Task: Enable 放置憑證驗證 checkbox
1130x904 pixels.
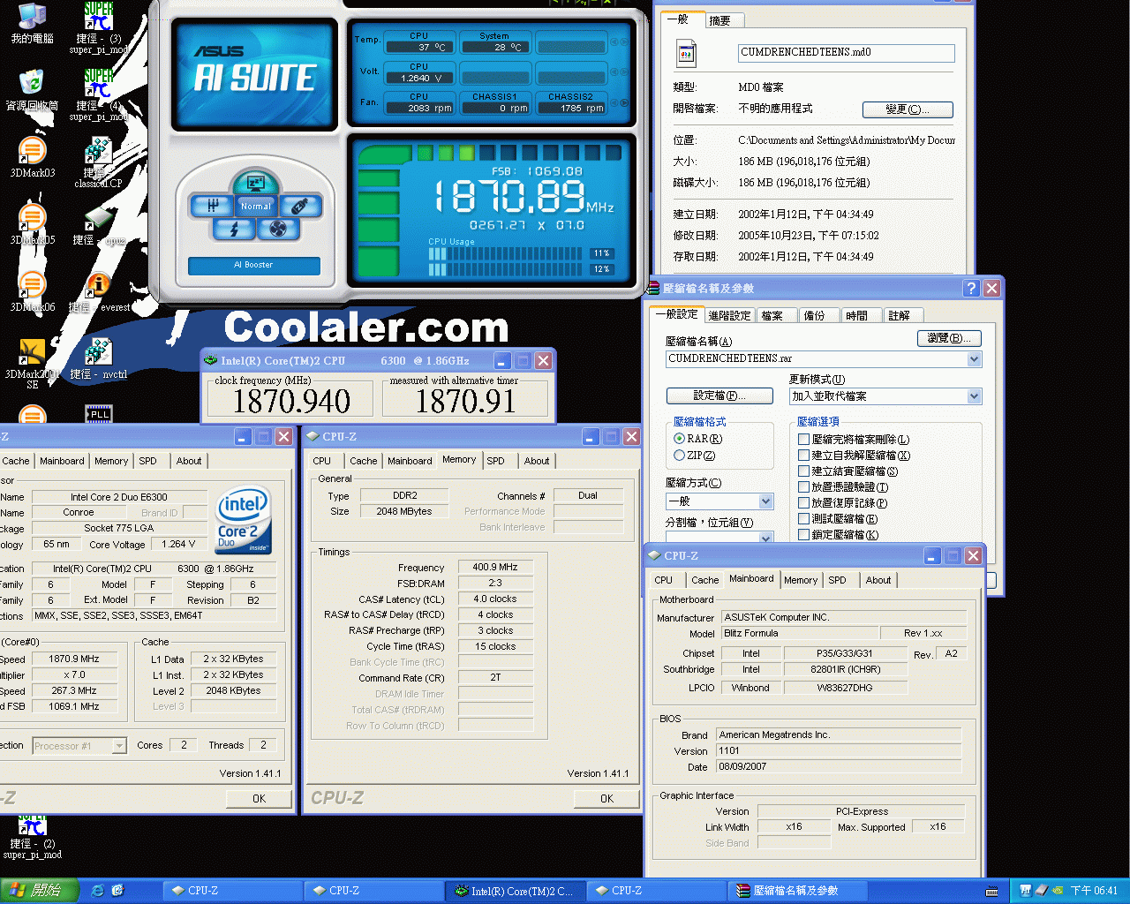Action: [x=803, y=486]
